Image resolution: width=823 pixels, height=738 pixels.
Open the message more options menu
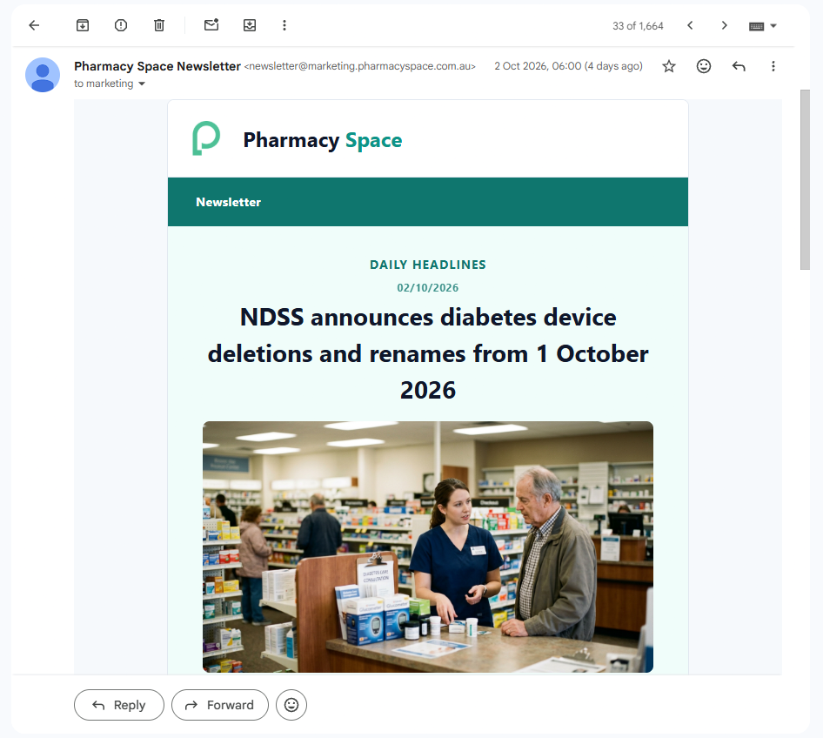[x=773, y=66]
